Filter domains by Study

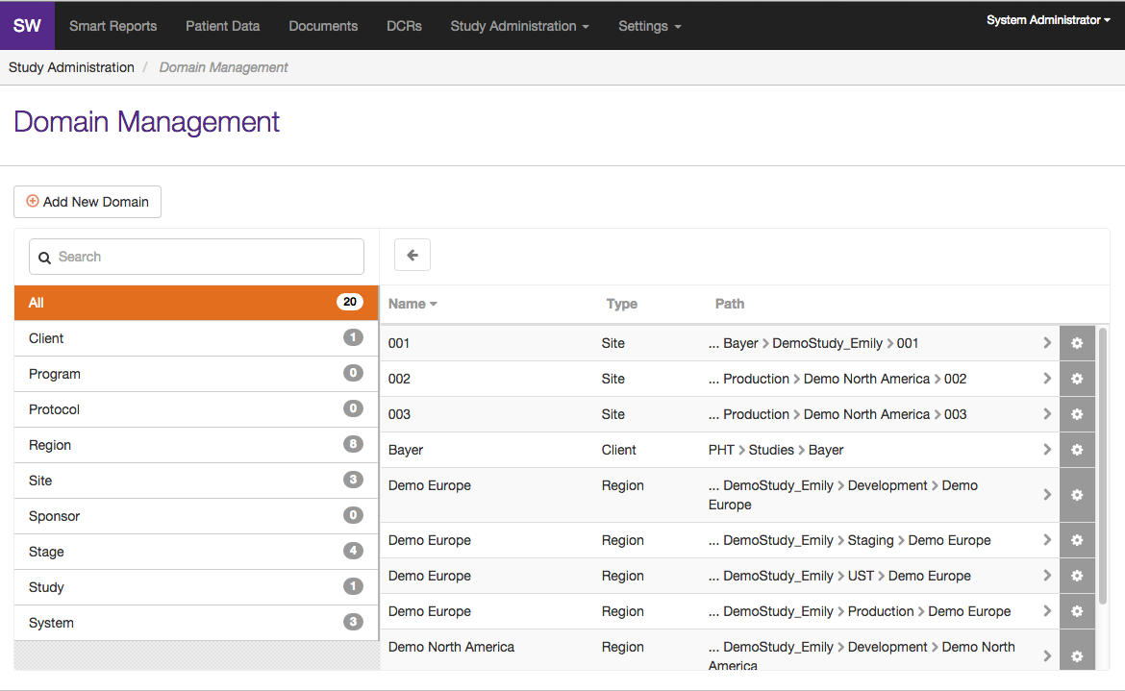[x=196, y=587]
